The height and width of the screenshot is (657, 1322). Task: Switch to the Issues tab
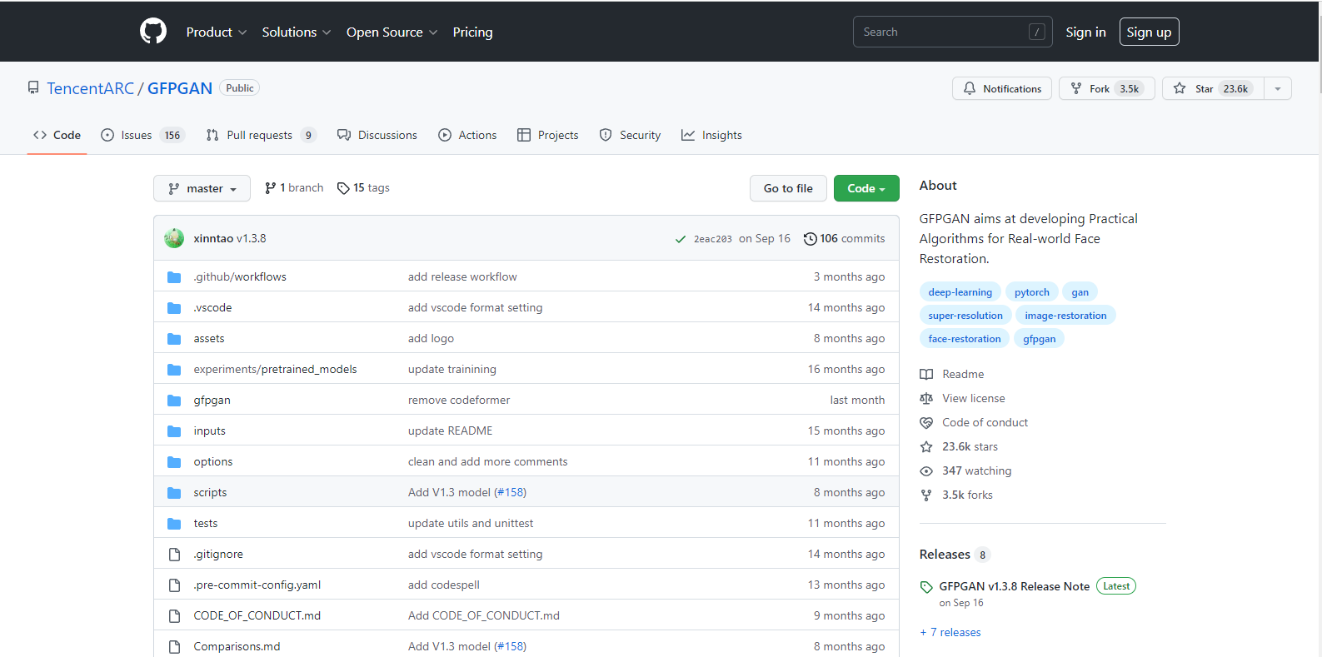137,135
